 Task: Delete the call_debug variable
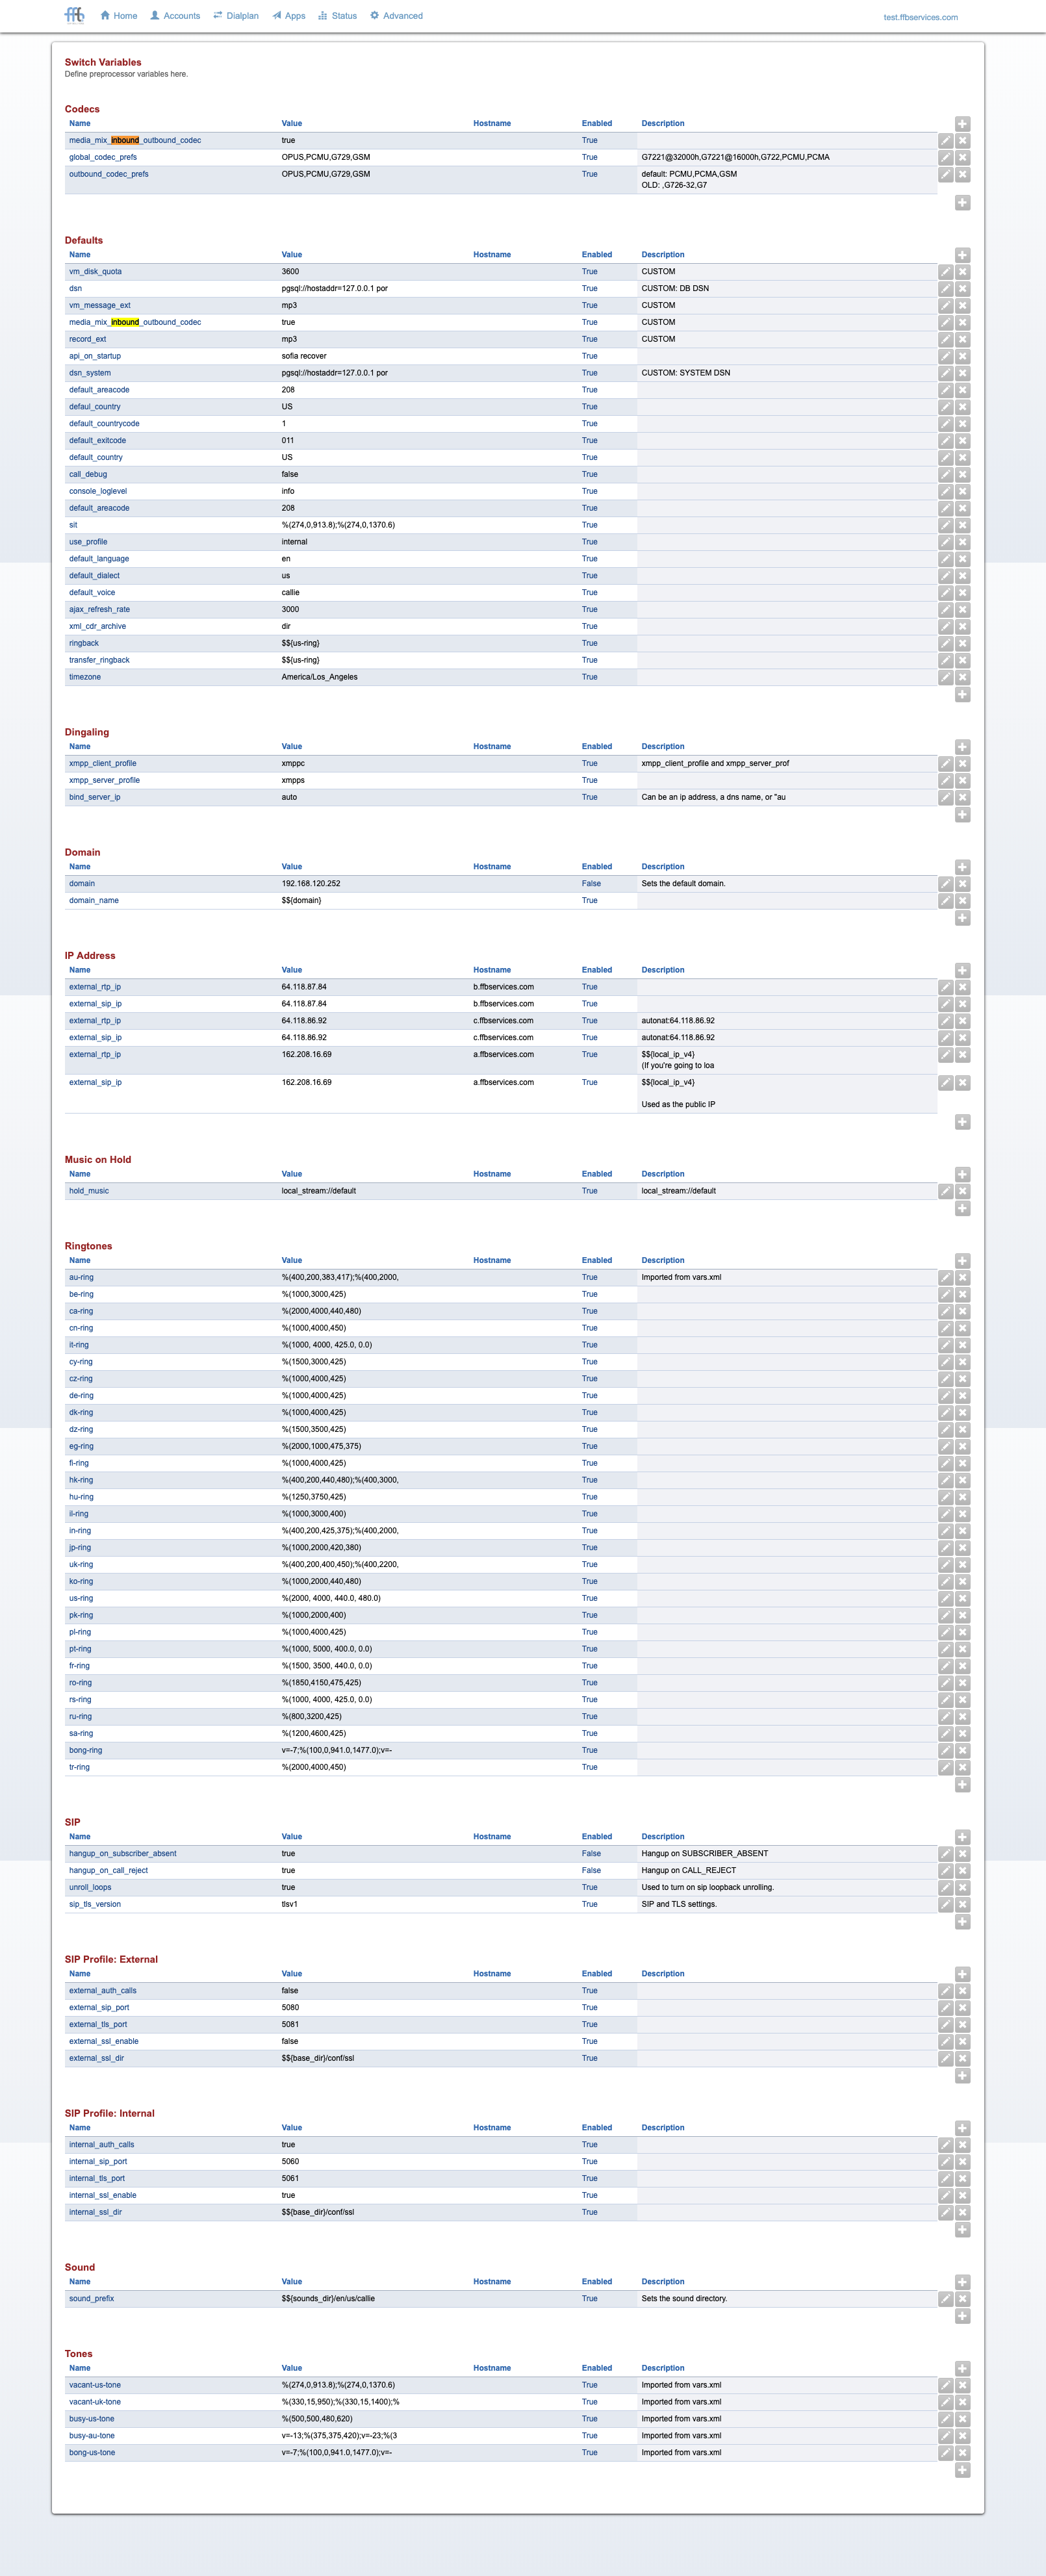(x=962, y=475)
